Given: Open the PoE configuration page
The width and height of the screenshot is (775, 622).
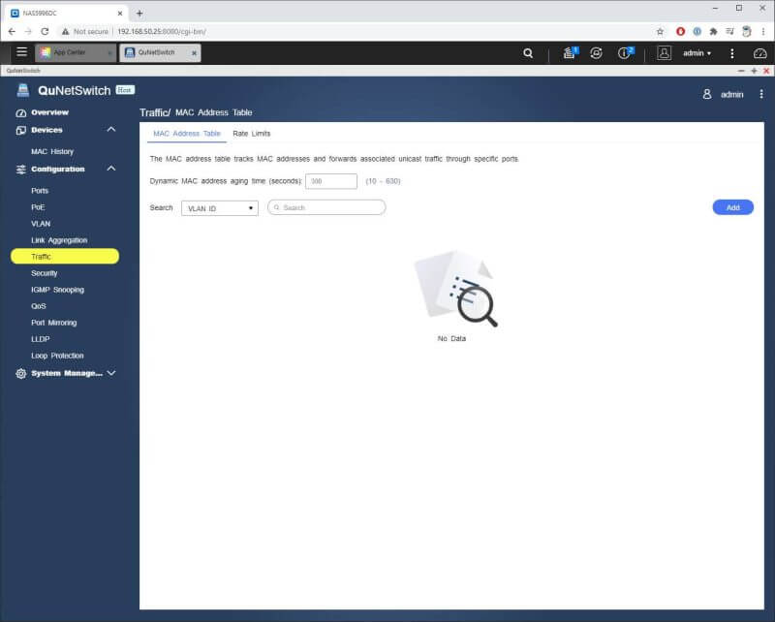Looking at the screenshot, I should pos(38,206).
